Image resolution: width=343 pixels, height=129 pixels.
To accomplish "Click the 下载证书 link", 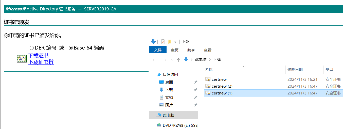I will point(39,56).
